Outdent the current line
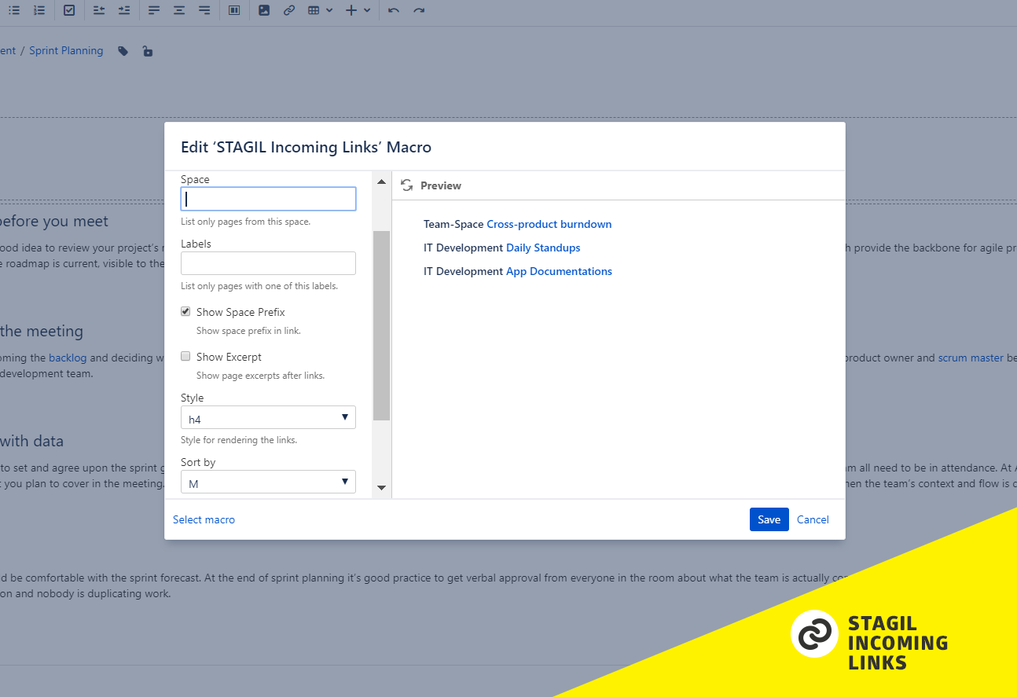Viewport: 1017px width, 697px height. point(99,10)
